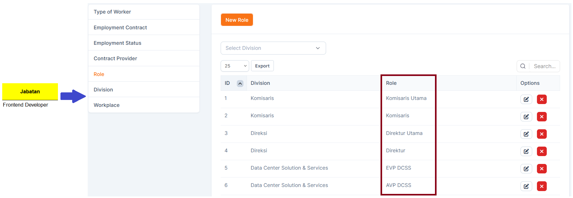Delete role with ID 2

tap(541, 117)
